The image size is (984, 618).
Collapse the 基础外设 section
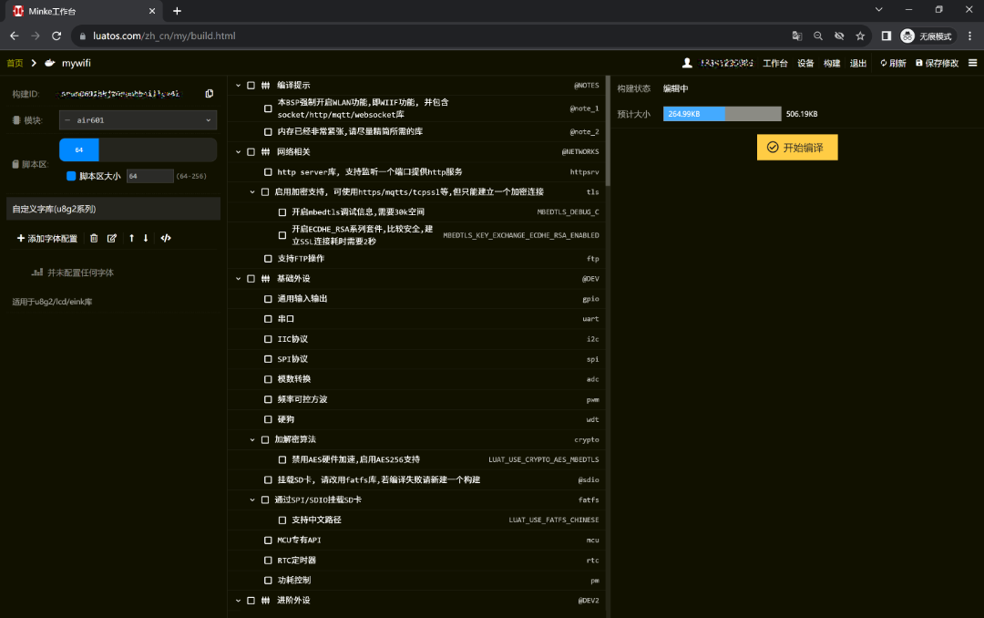point(239,279)
